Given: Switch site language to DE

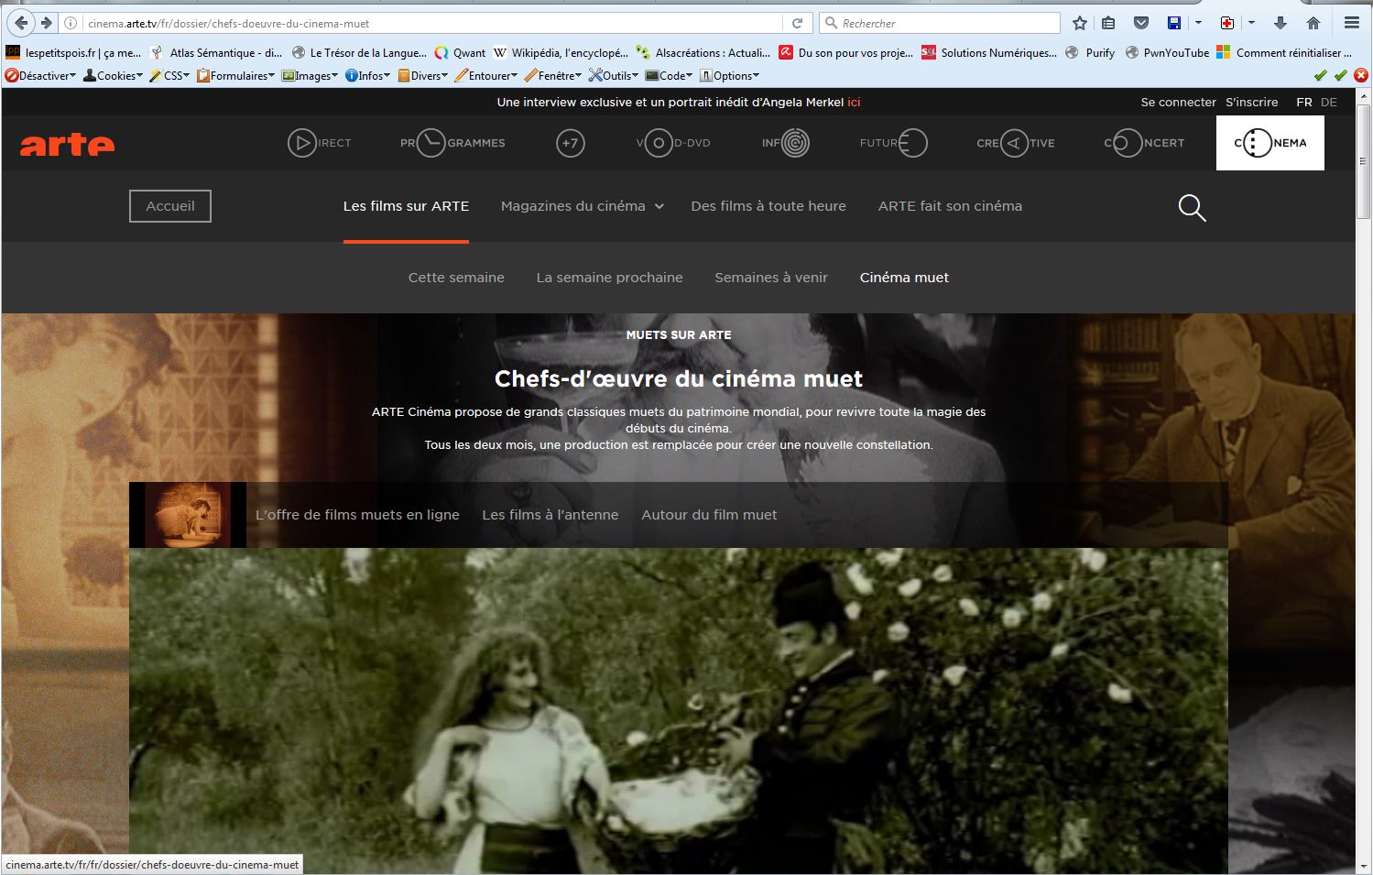Looking at the screenshot, I should tap(1329, 102).
